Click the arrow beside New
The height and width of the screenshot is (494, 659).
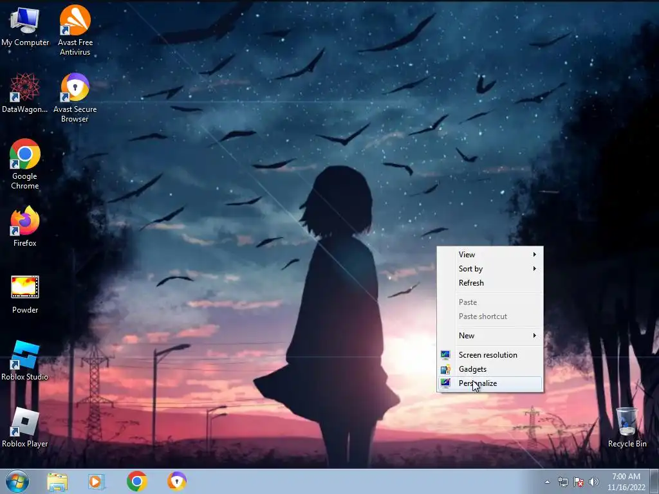tap(535, 336)
